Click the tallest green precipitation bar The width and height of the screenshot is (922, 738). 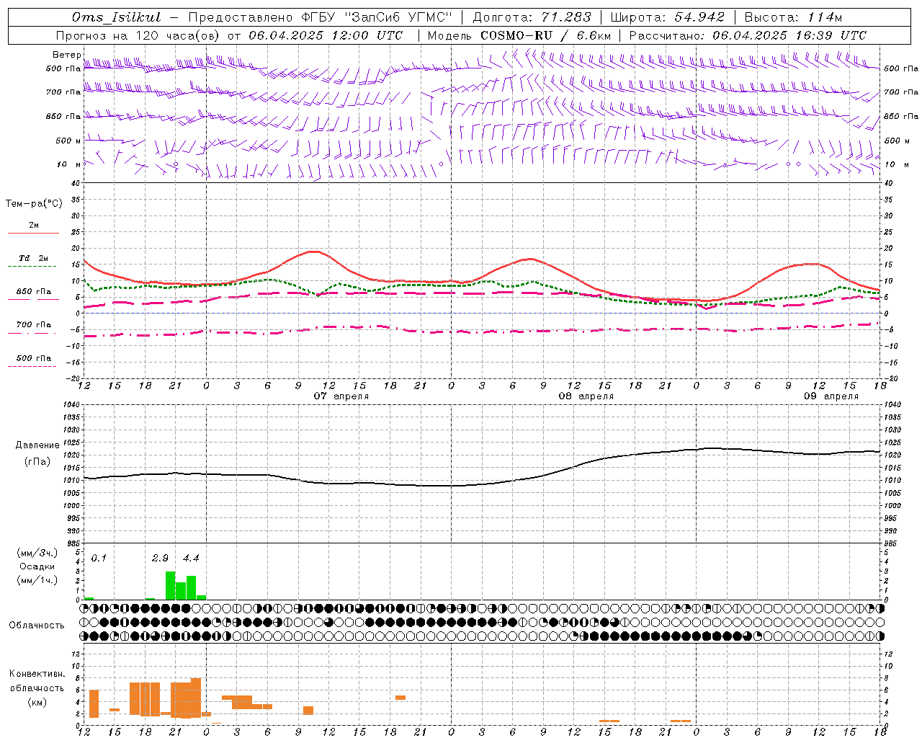click(171, 585)
